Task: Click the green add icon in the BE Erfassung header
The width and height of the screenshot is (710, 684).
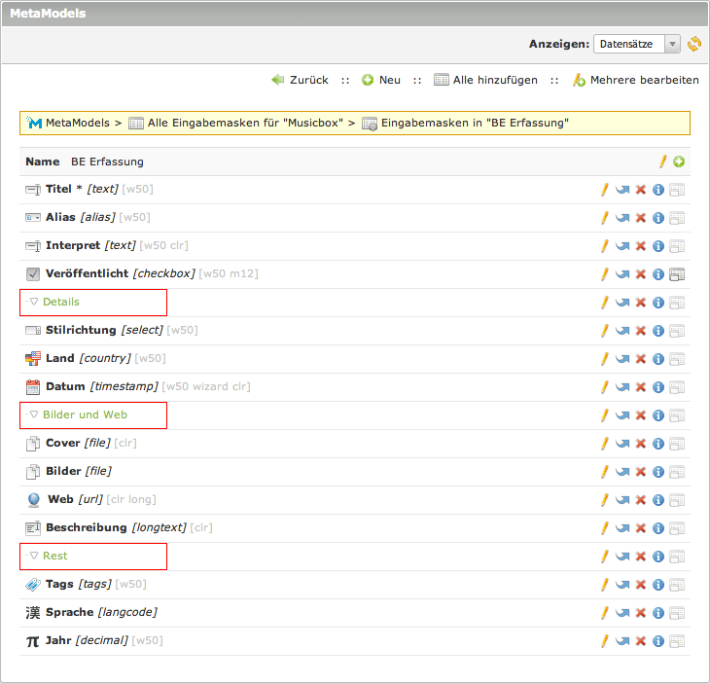Action: click(679, 162)
